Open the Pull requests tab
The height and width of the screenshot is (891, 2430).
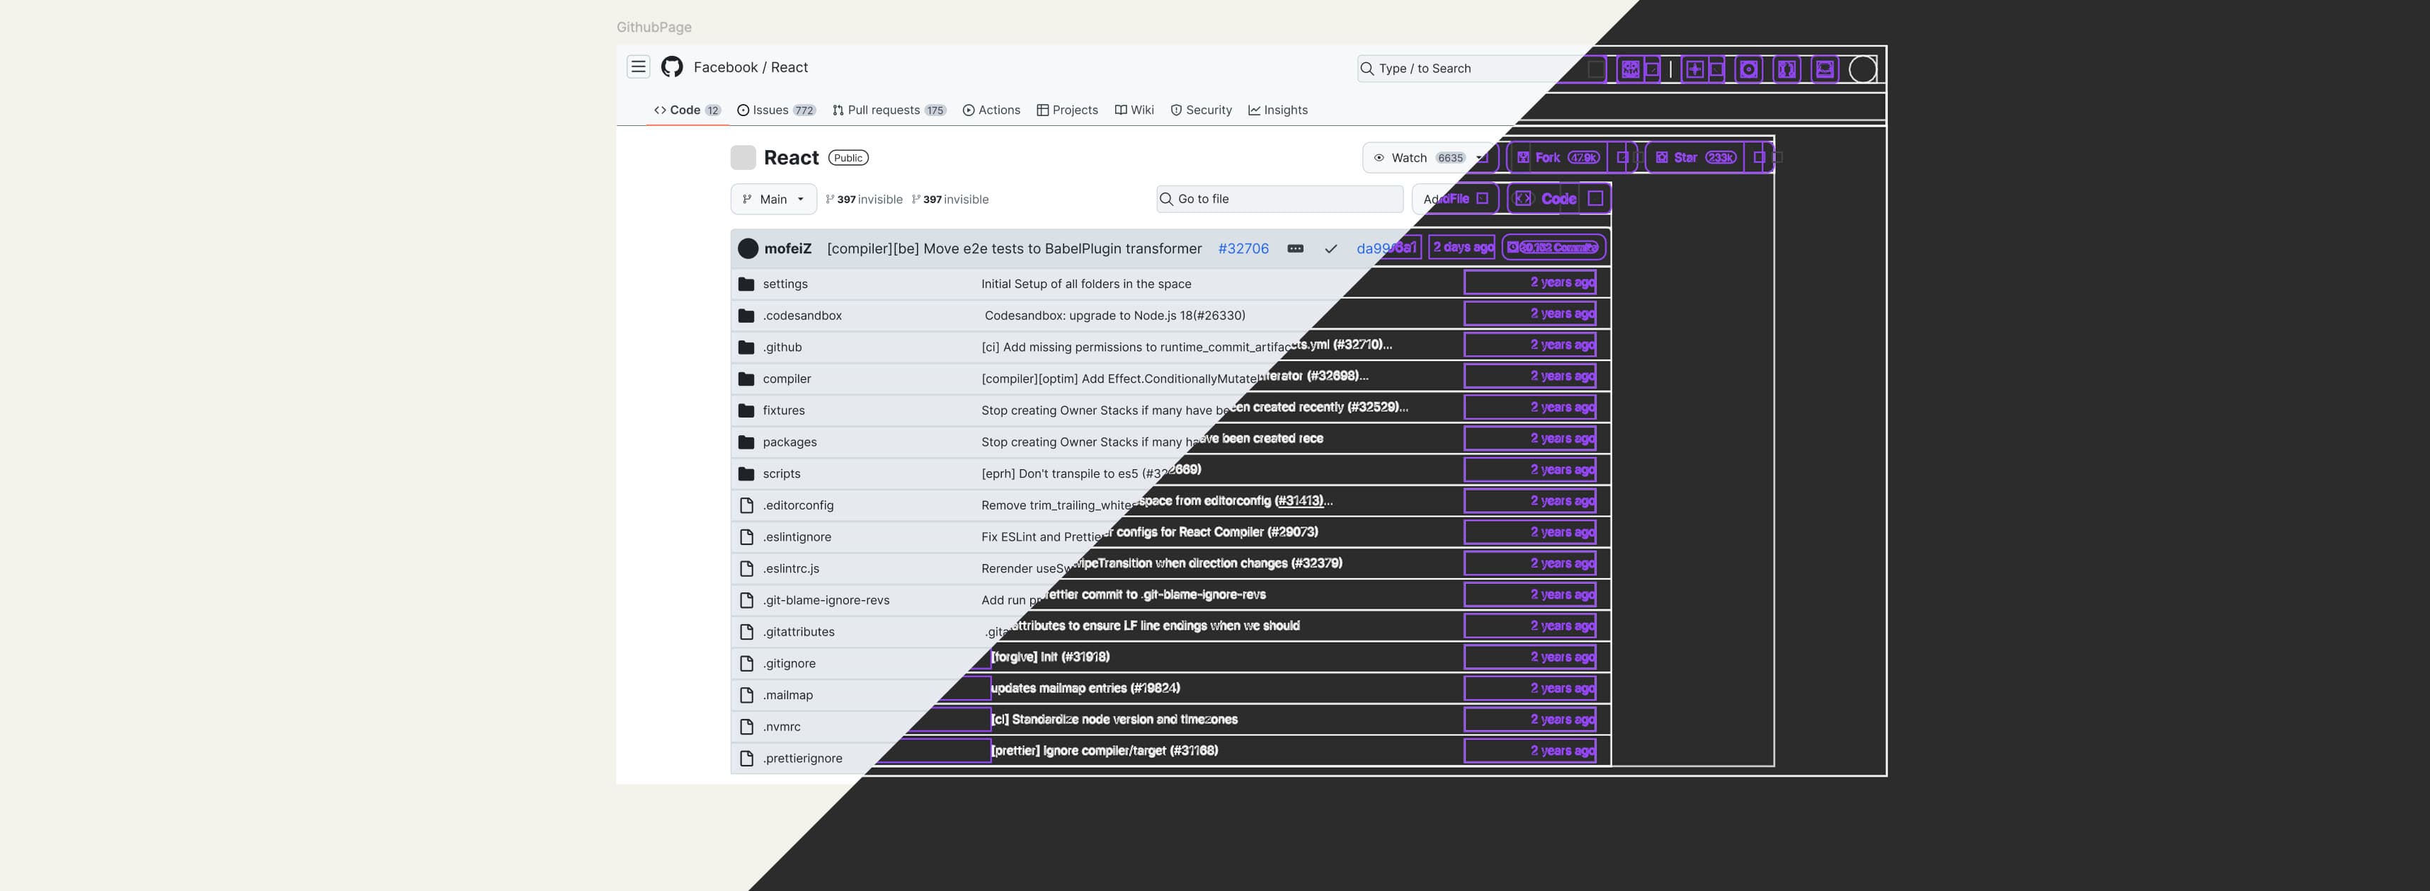coord(889,110)
